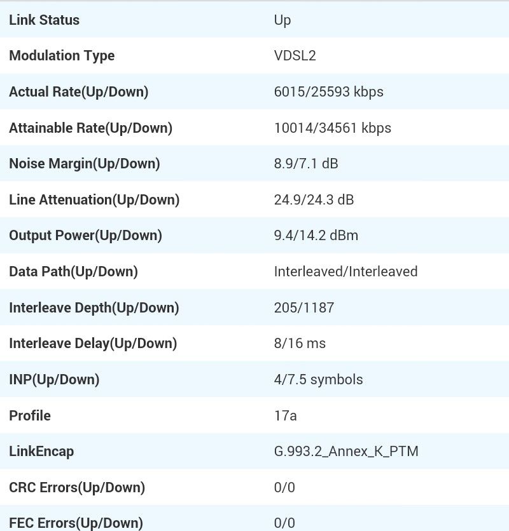The width and height of the screenshot is (509, 531).
Task: Click the Output Power(Up/Down) label
Action: pyautogui.click(x=85, y=235)
